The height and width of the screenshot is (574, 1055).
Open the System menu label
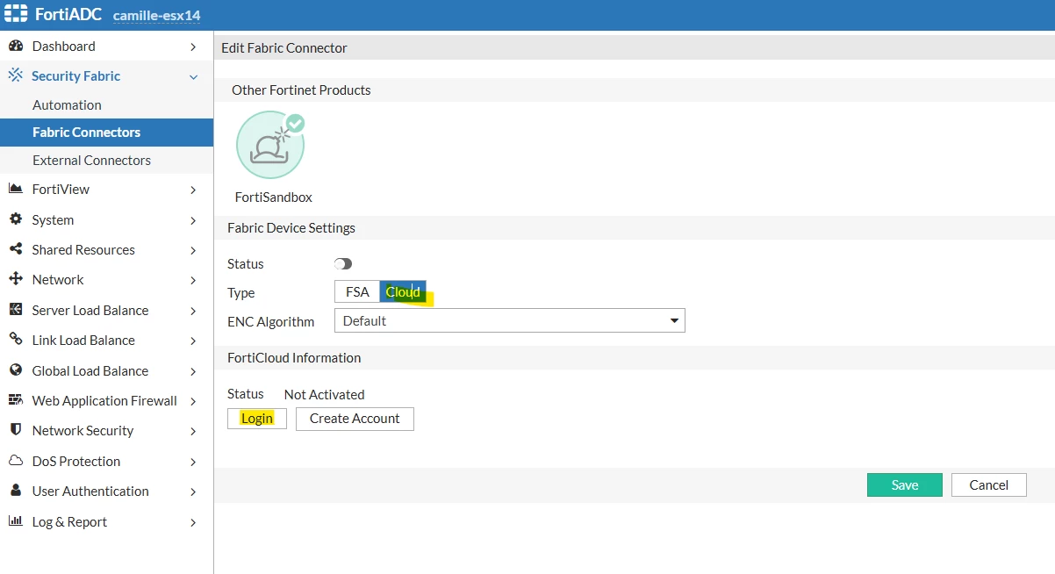(53, 219)
